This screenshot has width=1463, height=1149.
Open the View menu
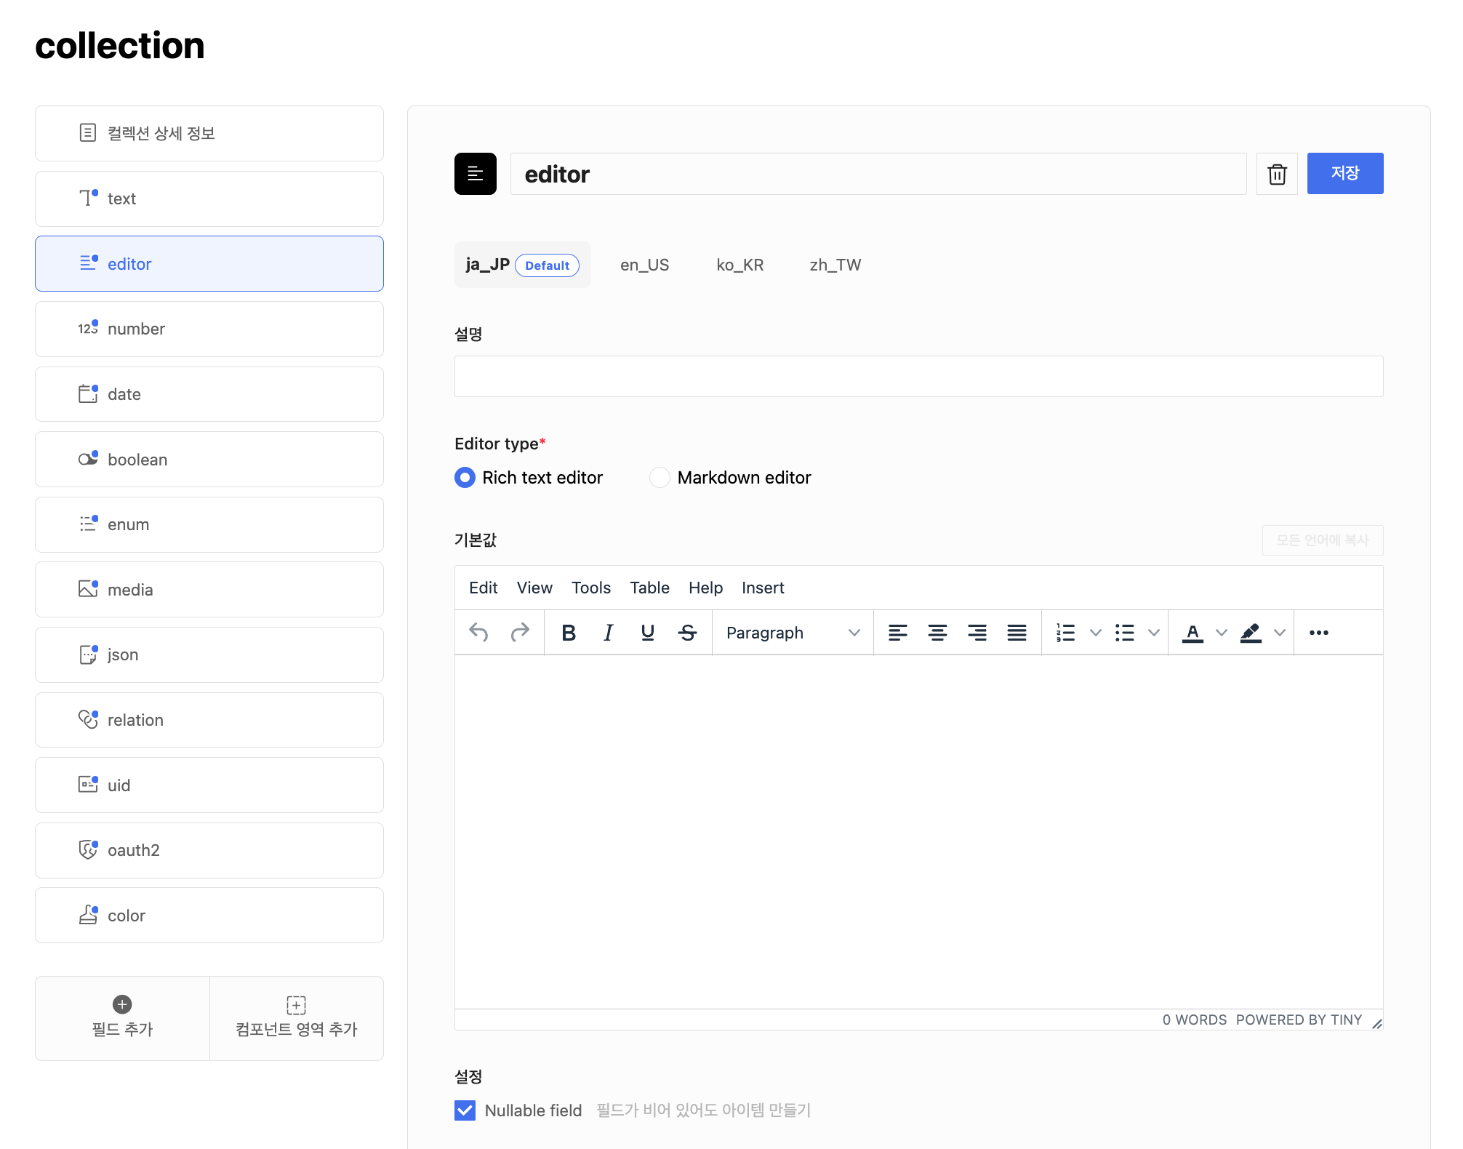[x=534, y=588]
